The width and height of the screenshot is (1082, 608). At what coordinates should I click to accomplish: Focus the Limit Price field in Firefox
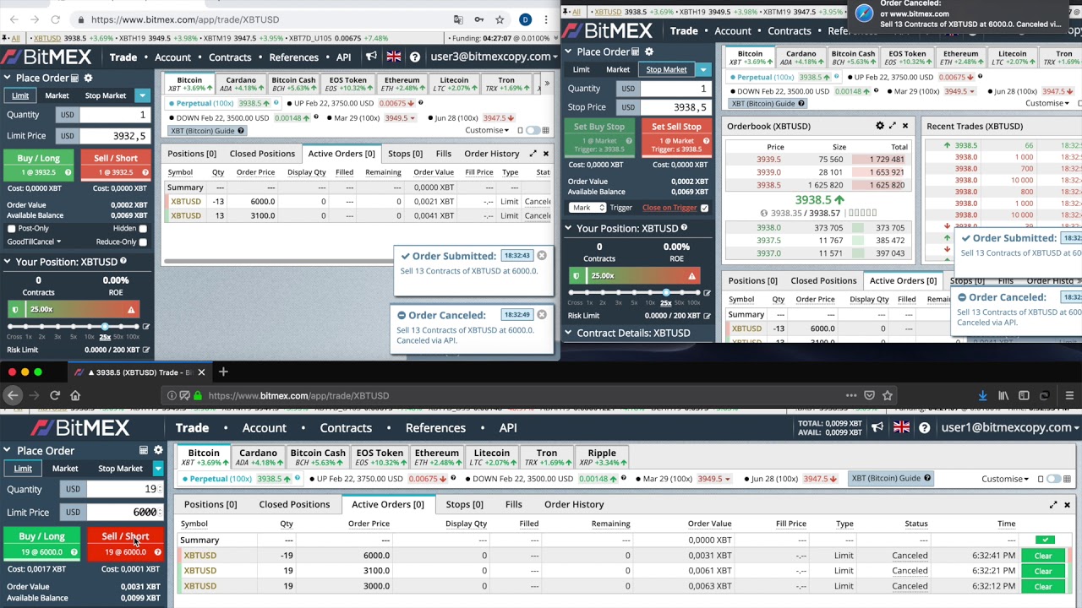[124, 513]
